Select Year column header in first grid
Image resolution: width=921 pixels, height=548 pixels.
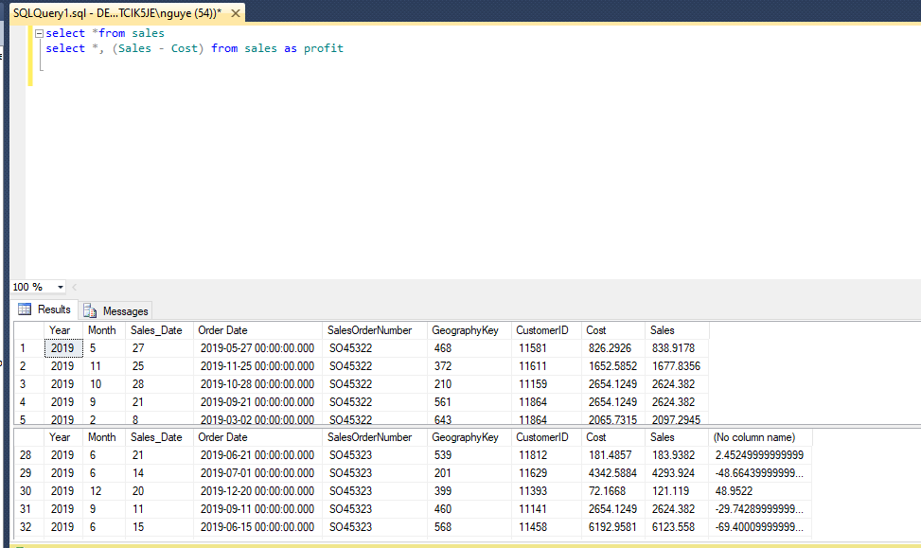click(x=63, y=330)
